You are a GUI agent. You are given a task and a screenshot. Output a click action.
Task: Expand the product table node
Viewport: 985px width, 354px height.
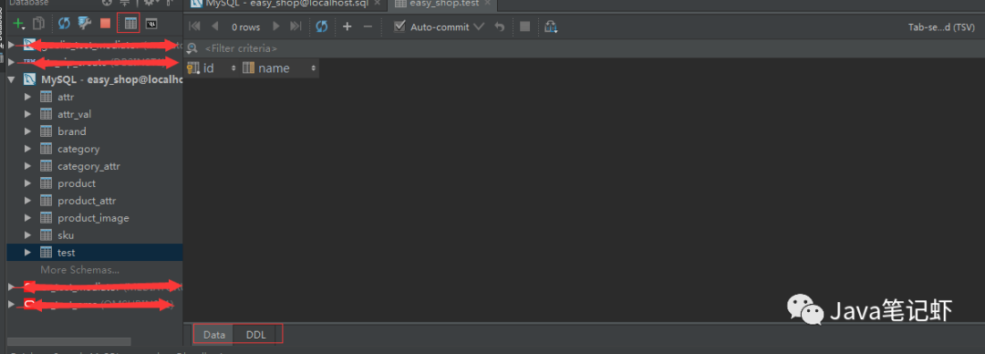(27, 183)
